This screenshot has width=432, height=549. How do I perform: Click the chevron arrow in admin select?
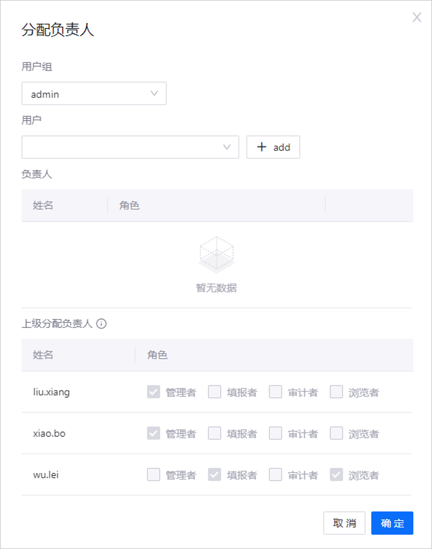(x=154, y=94)
